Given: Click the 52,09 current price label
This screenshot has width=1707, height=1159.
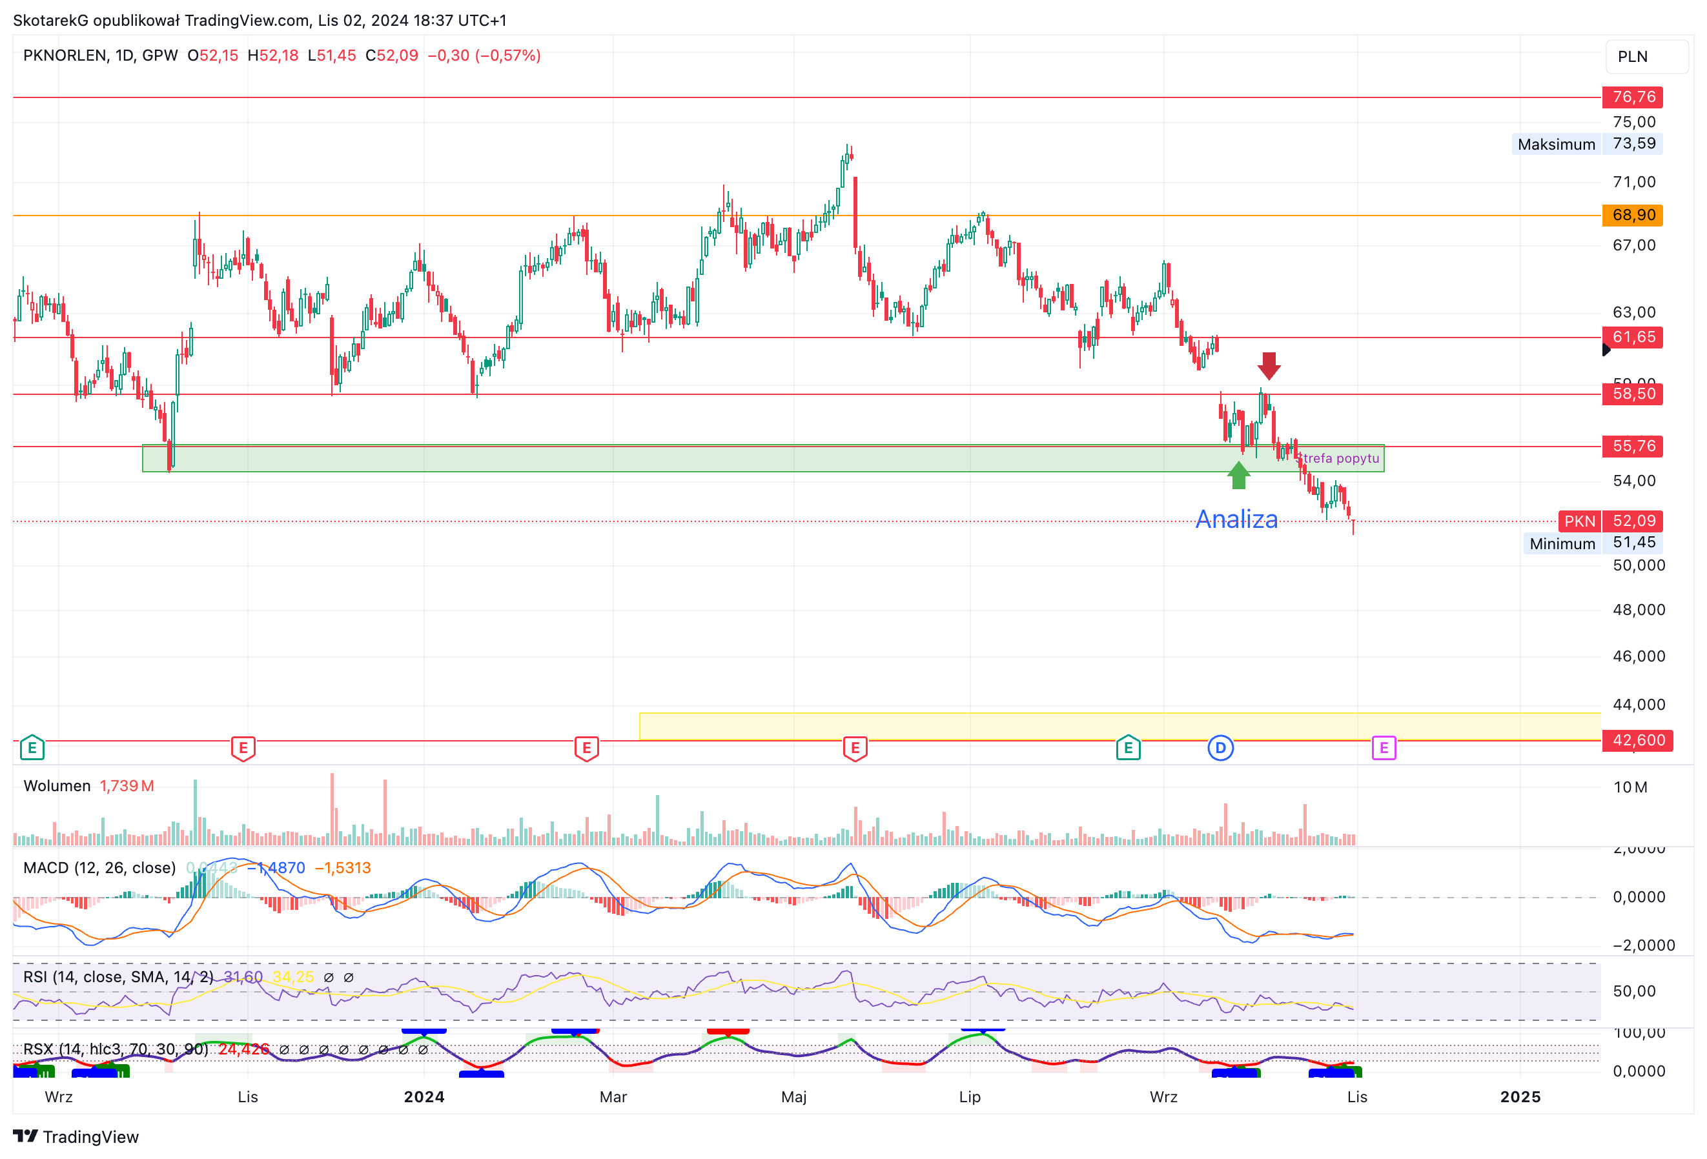Looking at the screenshot, I should click(1632, 520).
